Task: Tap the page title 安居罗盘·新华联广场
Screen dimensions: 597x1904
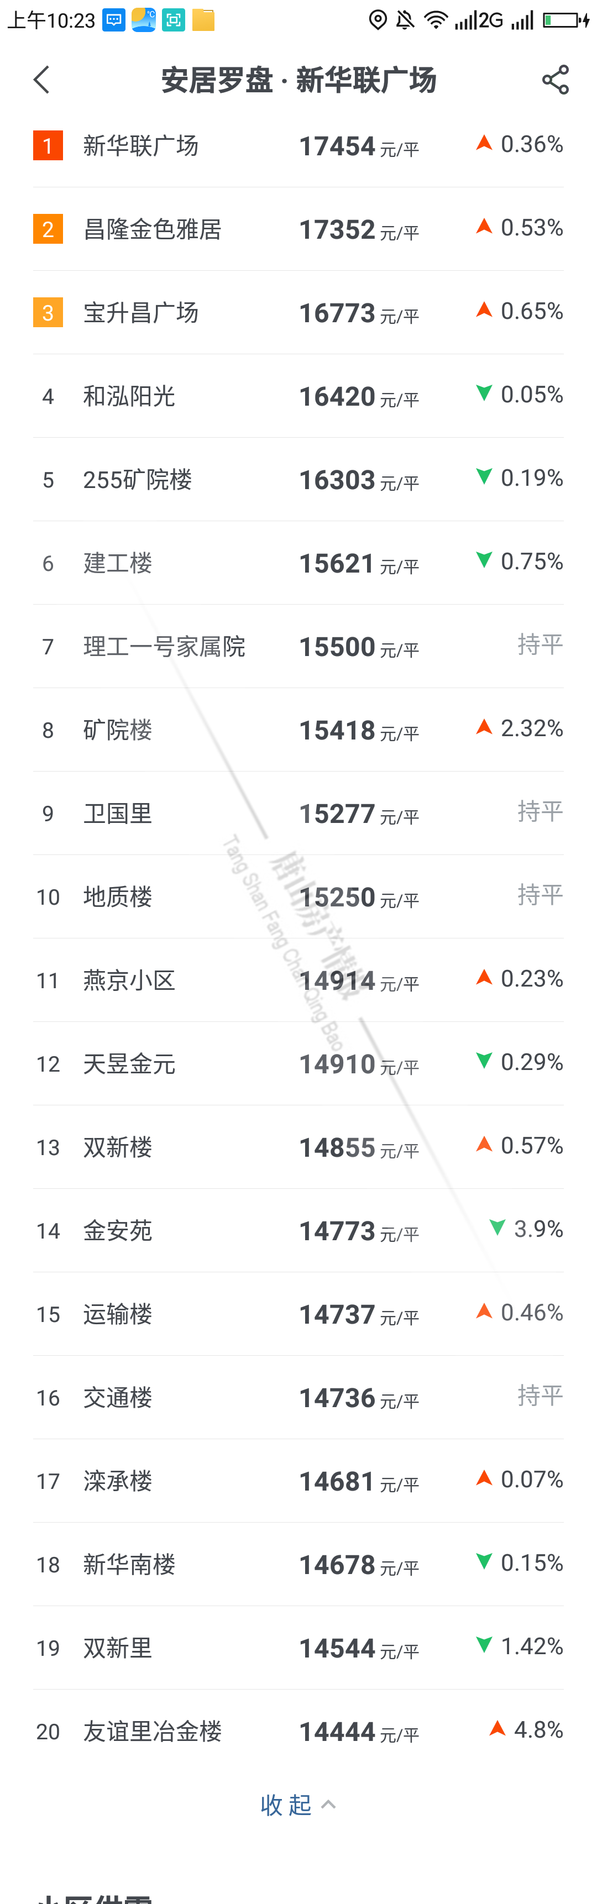Action: tap(298, 80)
